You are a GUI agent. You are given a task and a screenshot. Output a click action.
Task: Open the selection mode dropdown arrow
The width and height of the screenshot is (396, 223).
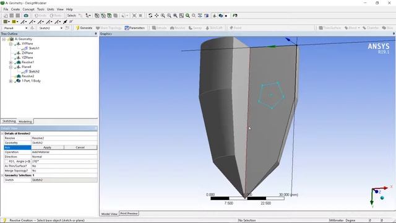click(90, 15)
